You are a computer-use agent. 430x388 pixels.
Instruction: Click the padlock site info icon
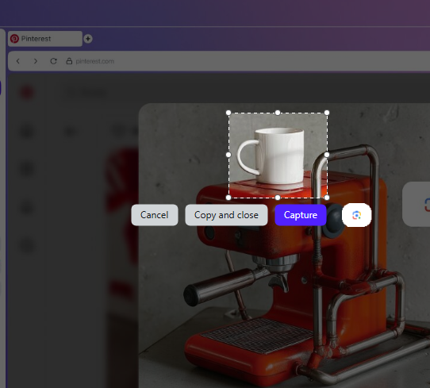click(69, 61)
